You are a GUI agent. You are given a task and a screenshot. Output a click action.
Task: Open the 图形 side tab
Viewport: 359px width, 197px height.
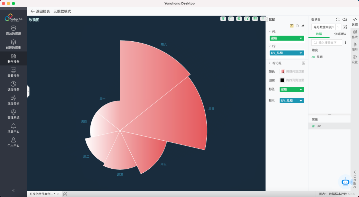click(x=355, y=47)
